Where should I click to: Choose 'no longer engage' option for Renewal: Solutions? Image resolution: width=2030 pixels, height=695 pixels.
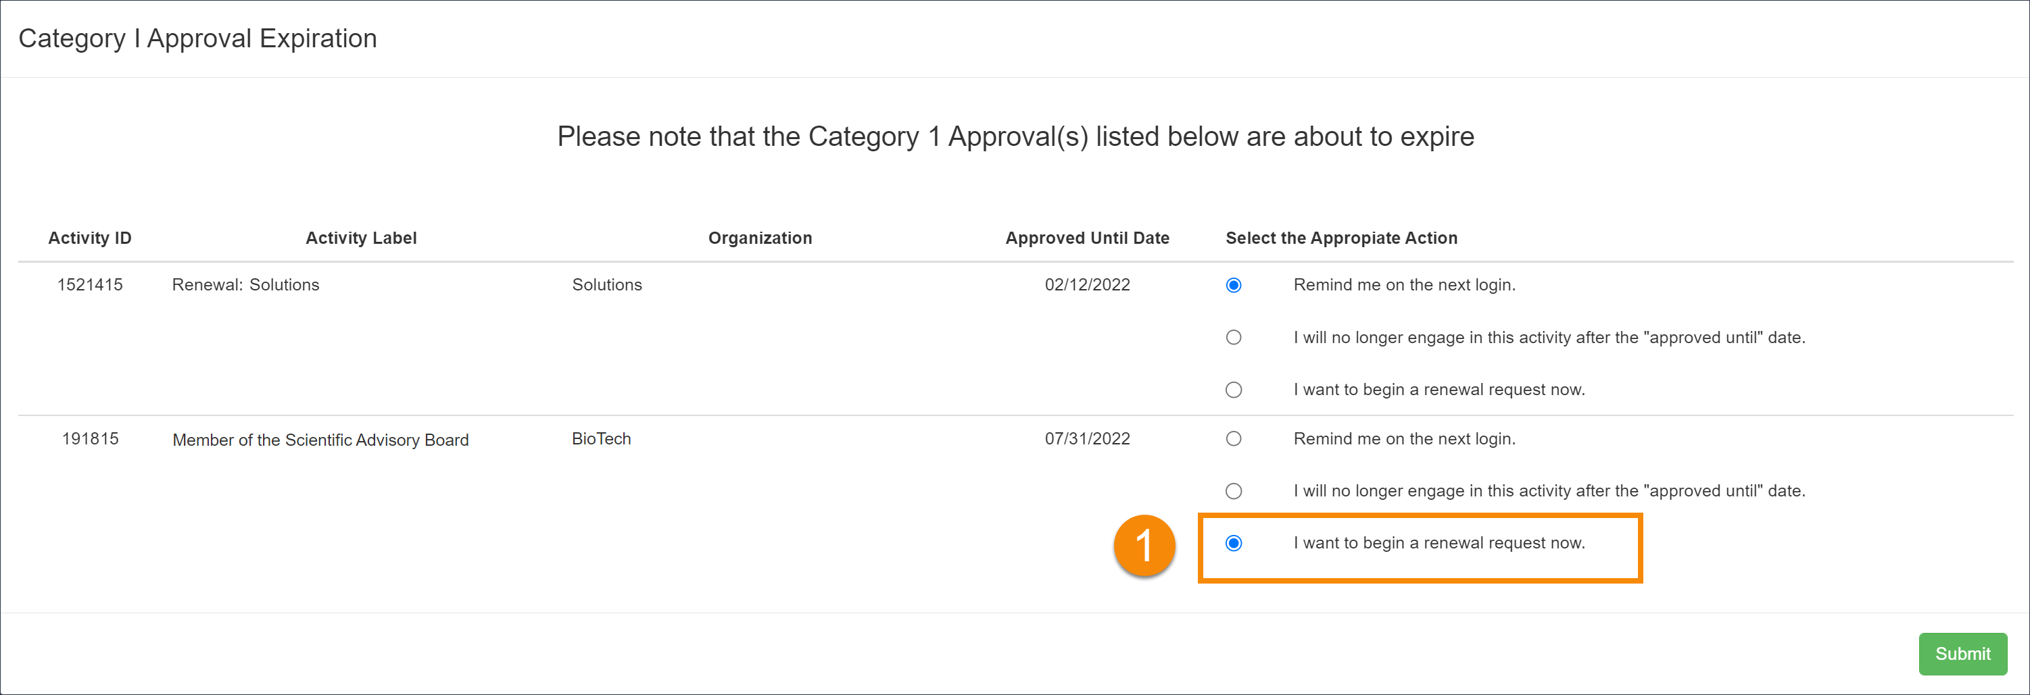point(1233,338)
